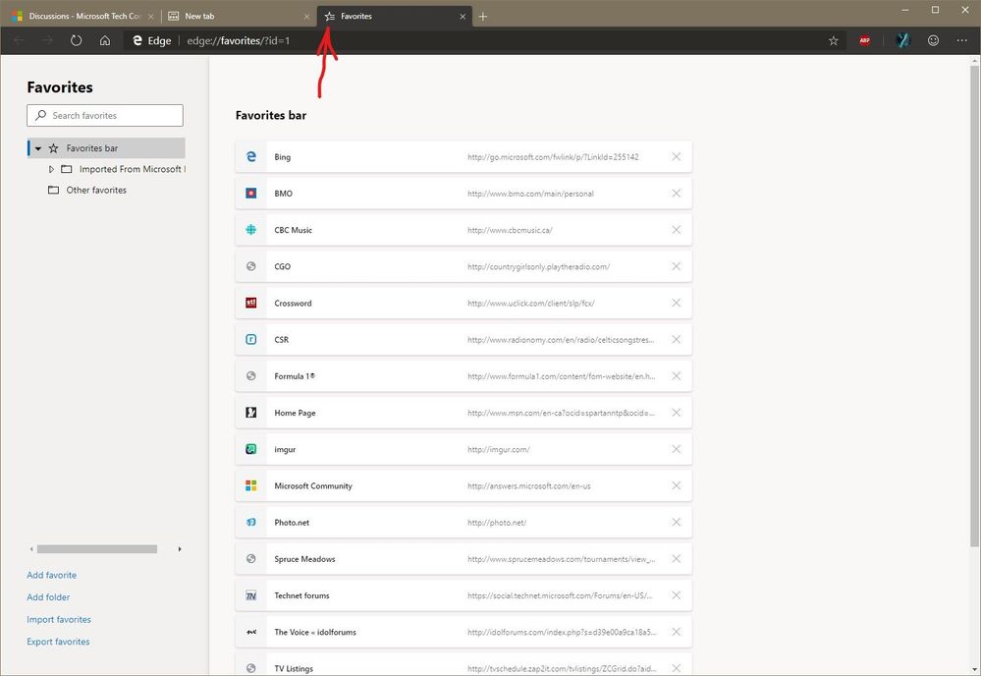Open Other favorites folder

[x=87, y=190]
